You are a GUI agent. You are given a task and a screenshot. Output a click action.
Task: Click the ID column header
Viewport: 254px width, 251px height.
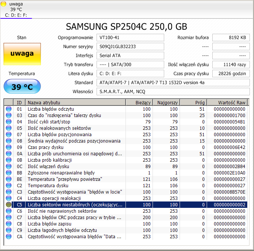(x=19, y=102)
